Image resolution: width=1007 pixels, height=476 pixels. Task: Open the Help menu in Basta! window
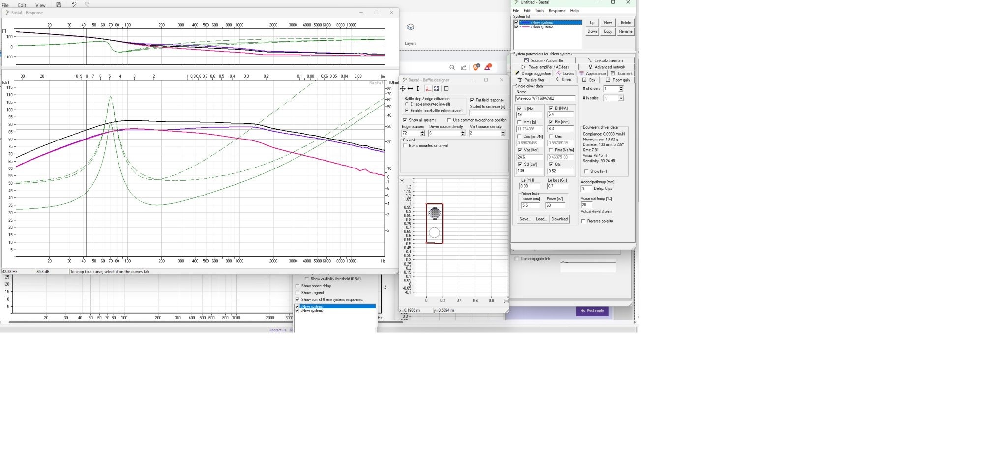pyautogui.click(x=574, y=11)
